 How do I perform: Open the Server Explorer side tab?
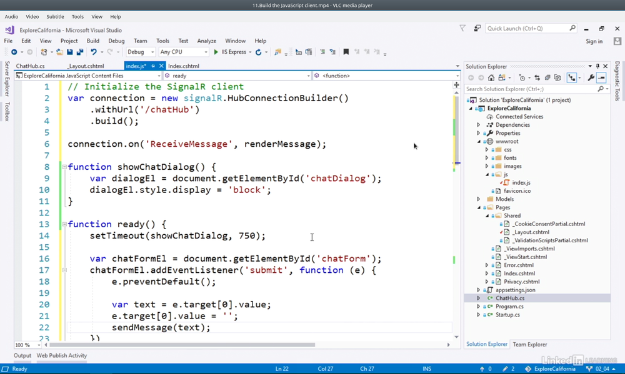(x=7, y=79)
